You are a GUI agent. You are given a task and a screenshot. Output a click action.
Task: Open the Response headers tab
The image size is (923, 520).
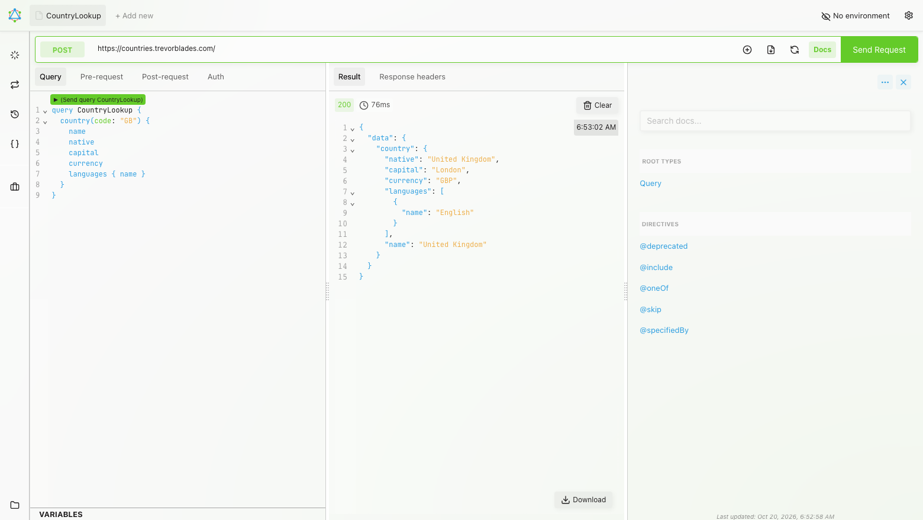tap(412, 77)
